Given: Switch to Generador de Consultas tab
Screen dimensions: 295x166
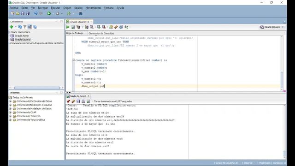Looking at the screenshot, I should [101, 33].
